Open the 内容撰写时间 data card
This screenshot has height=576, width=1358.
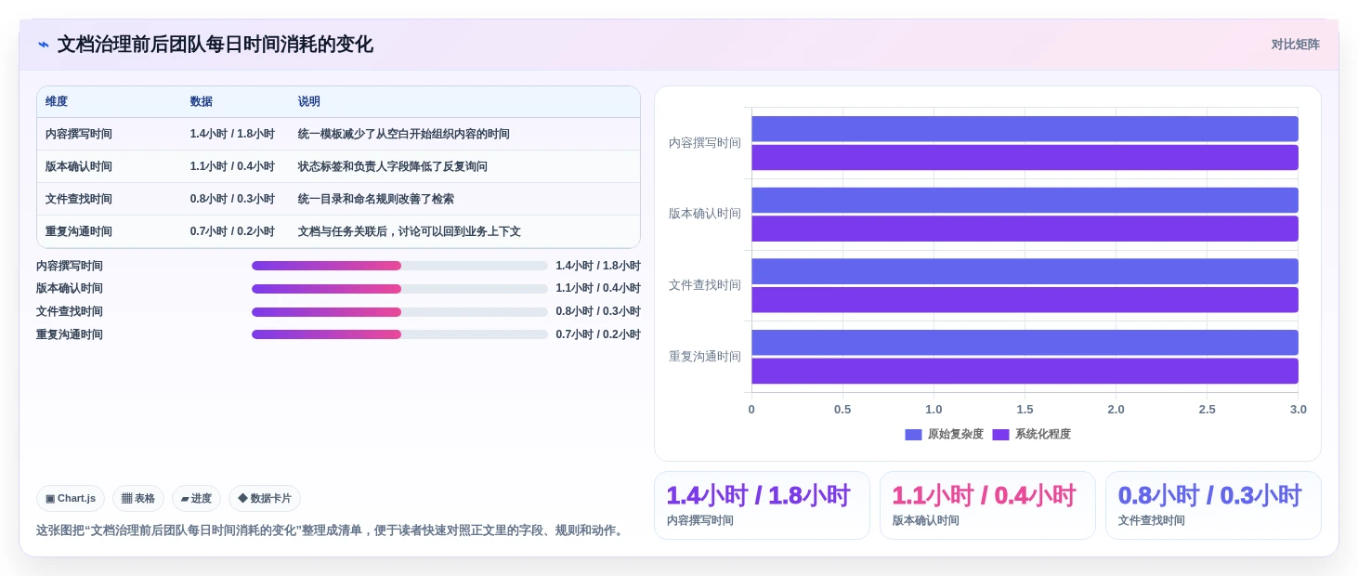click(x=762, y=505)
